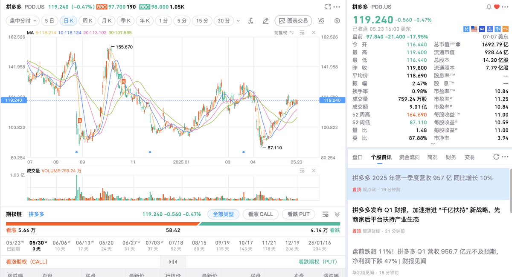The image size is (512, 277).
Task: Click the lightning badge icon under the price
Action: click(x=466, y=29)
